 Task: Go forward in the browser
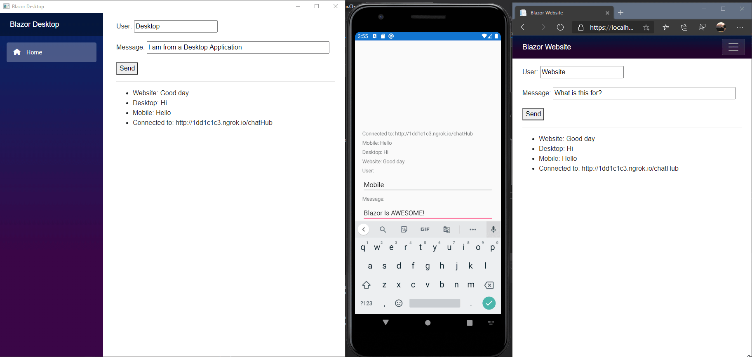[542, 27]
